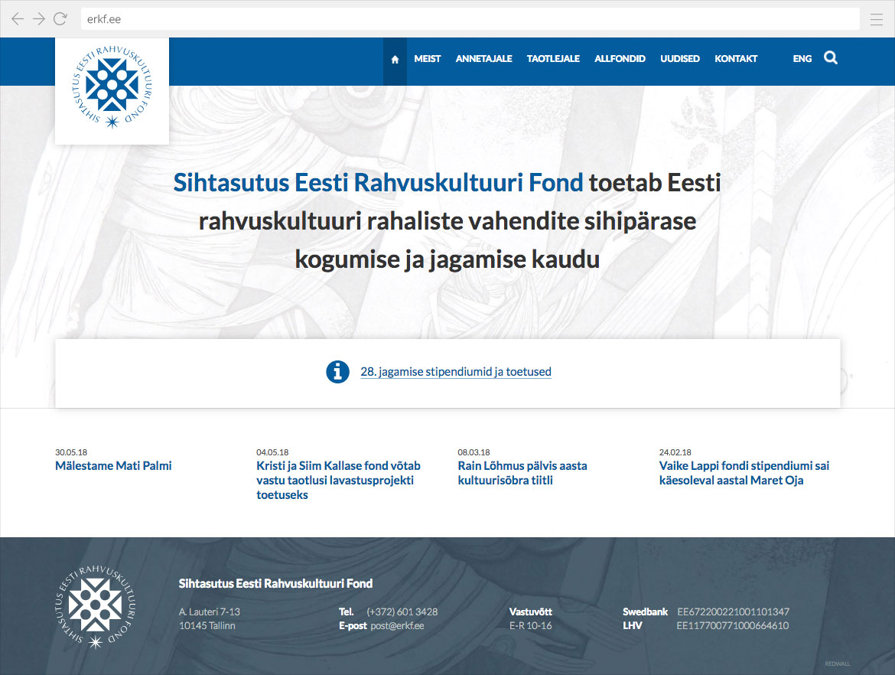The width and height of the screenshot is (895, 675).
Task: Reload the page with the refresh icon
Action: (60, 19)
